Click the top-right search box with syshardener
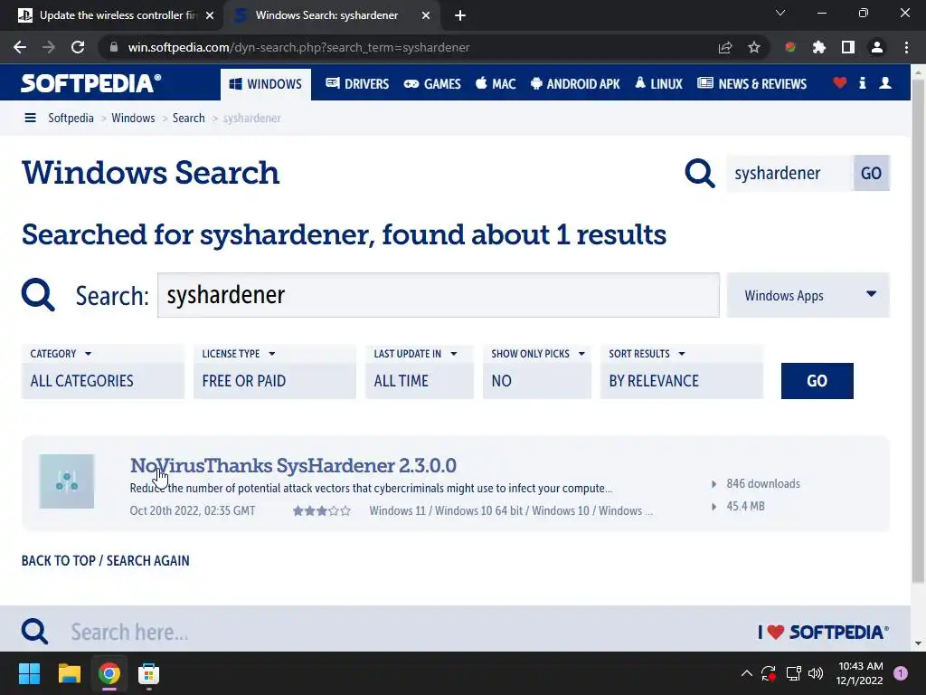The image size is (926, 695). click(789, 173)
